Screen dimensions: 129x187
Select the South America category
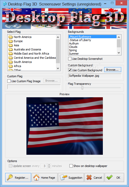coord(23,62)
